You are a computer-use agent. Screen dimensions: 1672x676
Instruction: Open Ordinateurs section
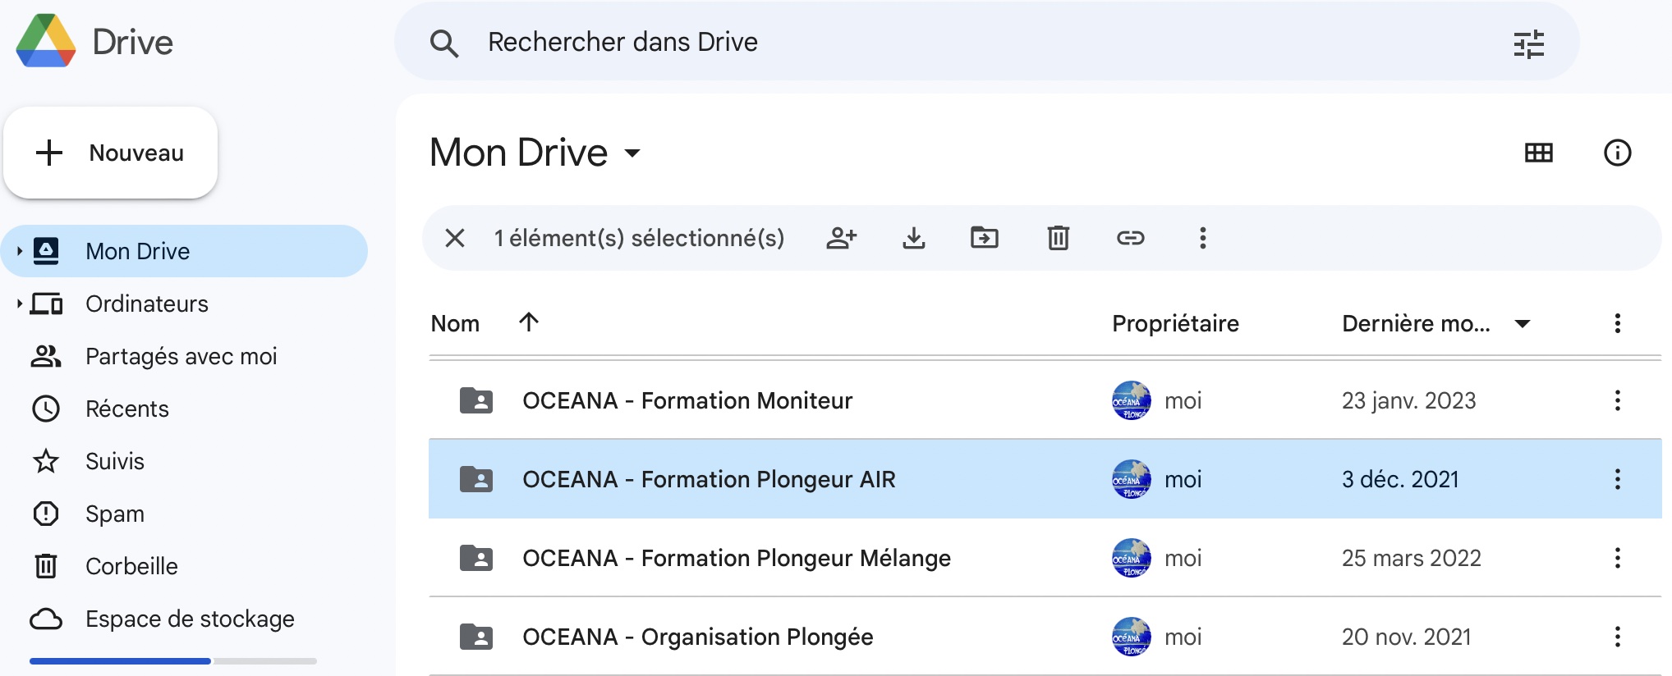[147, 304]
